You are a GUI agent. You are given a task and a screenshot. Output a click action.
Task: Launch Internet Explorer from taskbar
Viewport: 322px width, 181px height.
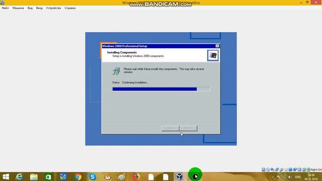(19, 176)
